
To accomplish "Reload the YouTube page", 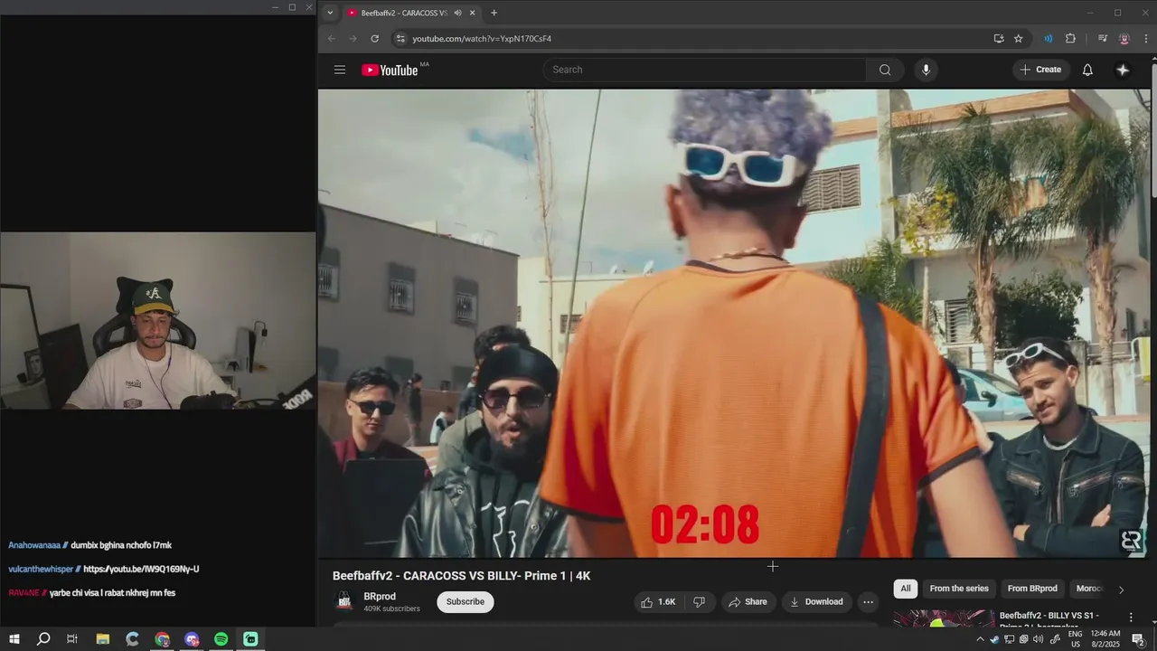I will pyautogui.click(x=374, y=39).
